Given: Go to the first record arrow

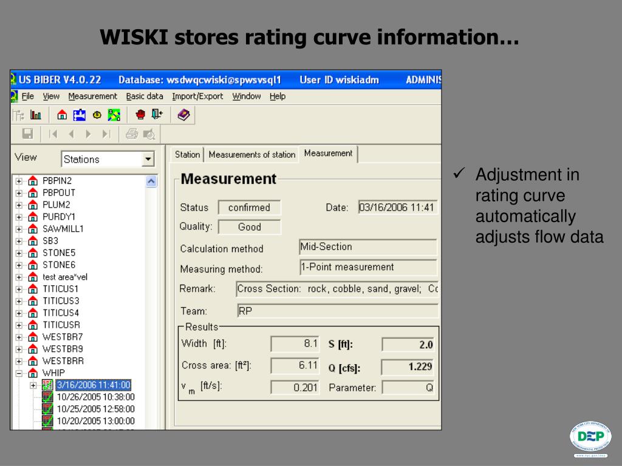Looking at the screenshot, I should tap(53, 134).
